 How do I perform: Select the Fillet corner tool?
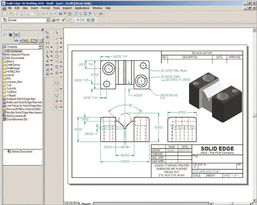[x=57, y=62]
